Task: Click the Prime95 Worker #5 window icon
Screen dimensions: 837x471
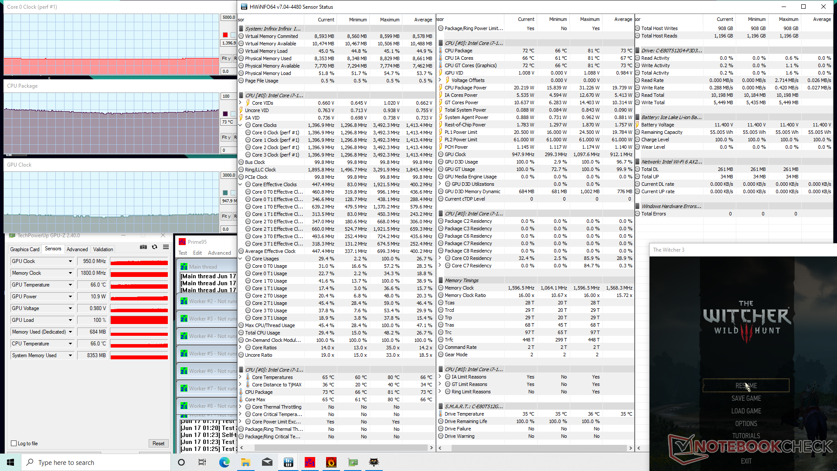Action: pyautogui.click(x=184, y=354)
